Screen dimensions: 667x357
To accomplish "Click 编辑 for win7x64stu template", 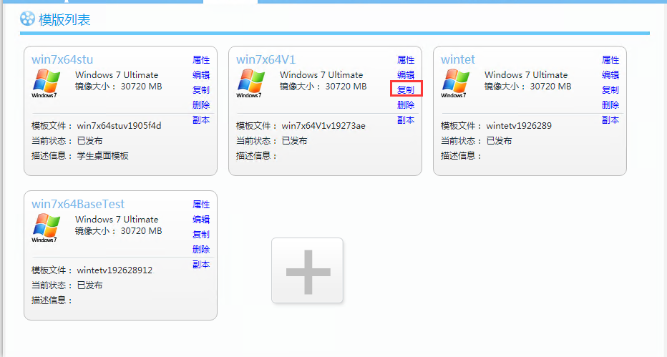I will coord(201,75).
